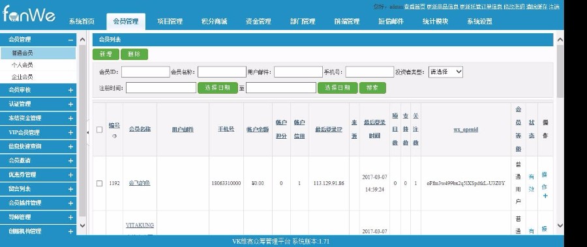587x247 pixels.
Task: Go to 前端管理 tab
Action: coord(347,22)
